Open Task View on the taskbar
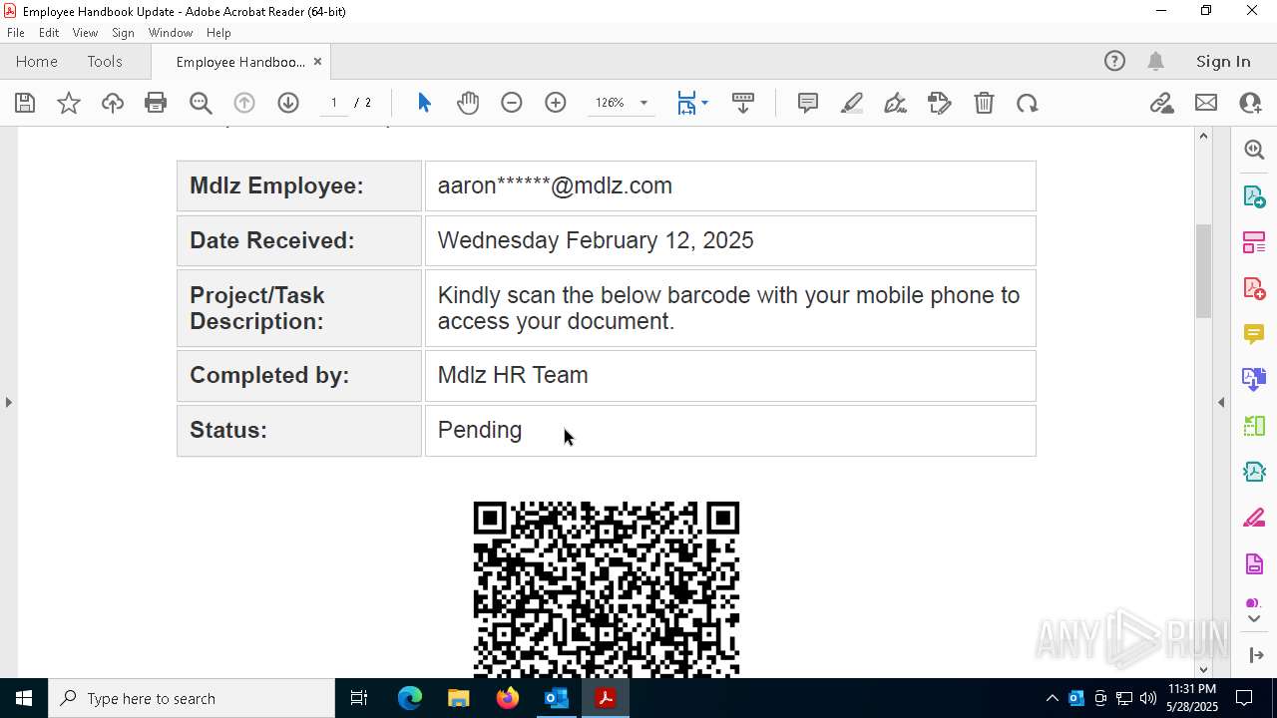Image resolution: width=1277 pixels, height=718 pixels. pyautogui.click(x=359, y=698)
